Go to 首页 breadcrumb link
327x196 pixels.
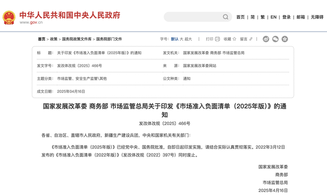pyautogui.click(x=41, y=39)
